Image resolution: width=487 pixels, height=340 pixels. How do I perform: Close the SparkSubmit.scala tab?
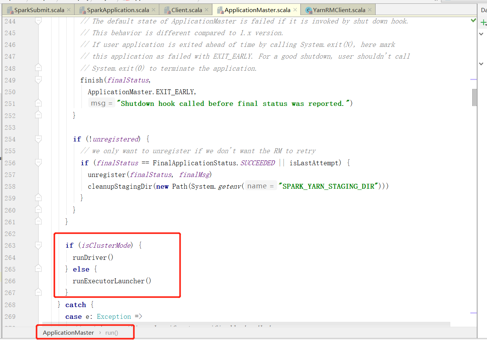point(68,10)
